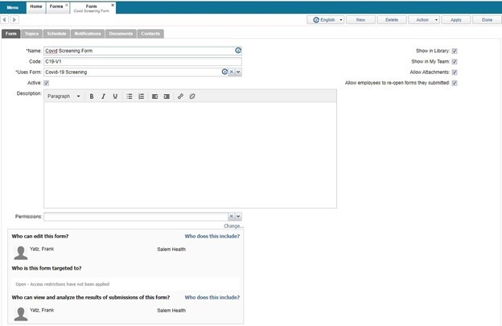Open the Paragraph style dropdown
Viewport: 502px width, 326px height.
[64, 97]
